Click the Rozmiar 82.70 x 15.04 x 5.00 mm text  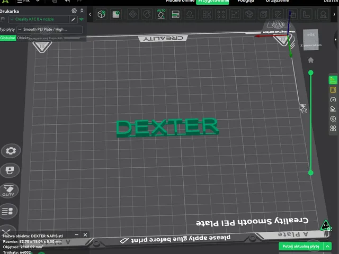pyautogui.click(x=32, y=241)
